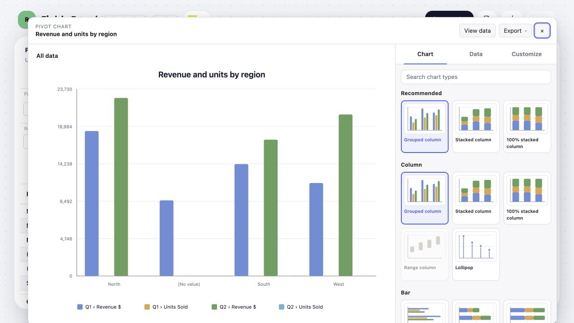The image size is (574, 323).
Task: Select Grouped column under Recommended
Action: click(x=425, y=127)
